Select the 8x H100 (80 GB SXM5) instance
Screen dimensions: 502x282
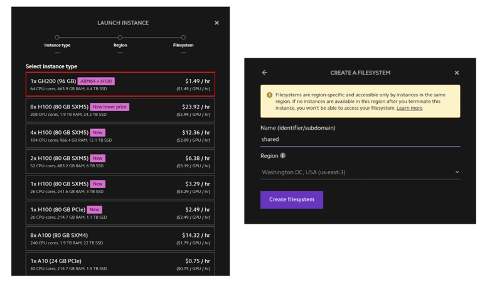(x=120, y=110)
